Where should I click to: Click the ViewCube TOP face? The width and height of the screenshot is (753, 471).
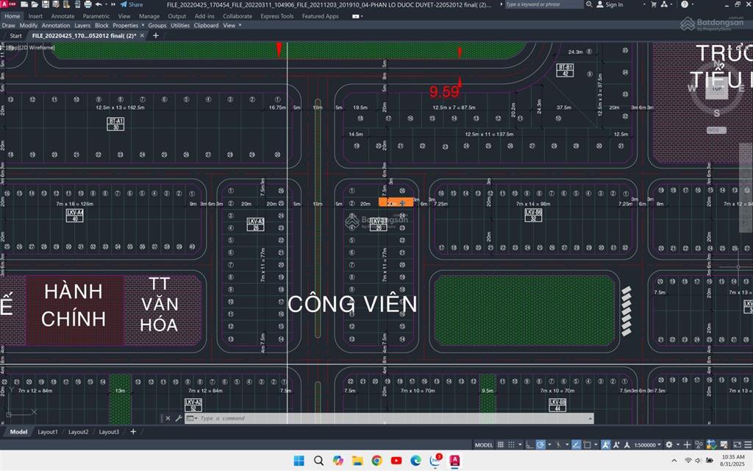point(716,88)
